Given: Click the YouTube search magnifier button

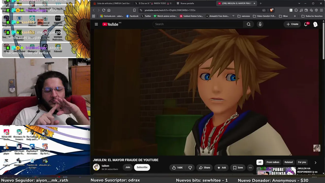Looking at the screenshot, I should [249, 24].
